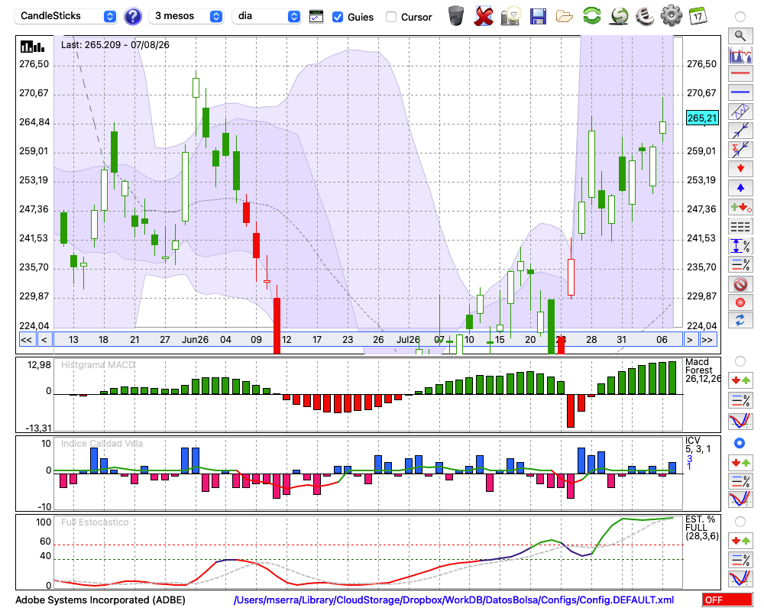
Task: Click the green refresh arrows icon
Action: click(x=591, y=16)
